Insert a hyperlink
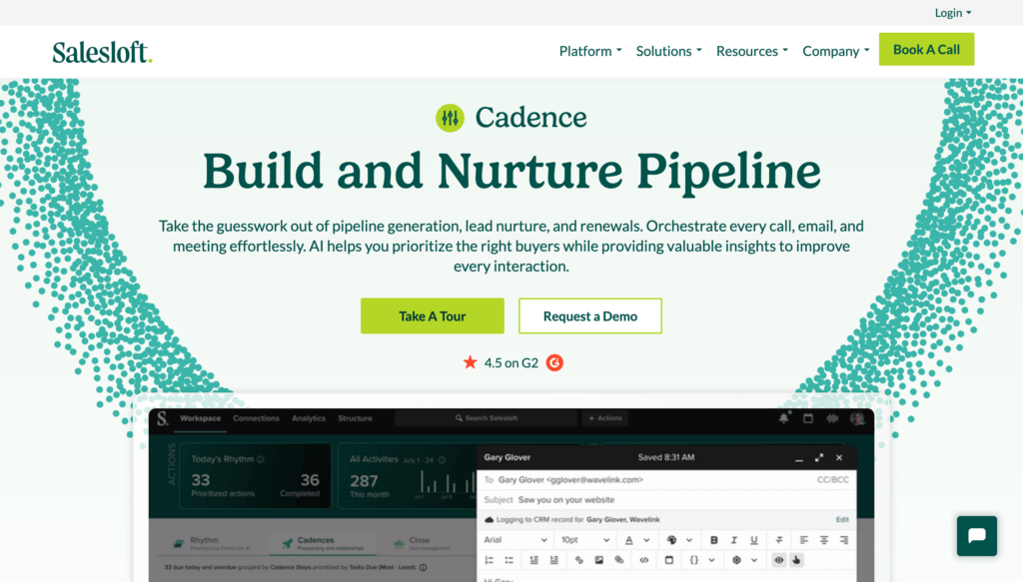The width and height of the screenshot is (1023, 582). click(578, 560)
